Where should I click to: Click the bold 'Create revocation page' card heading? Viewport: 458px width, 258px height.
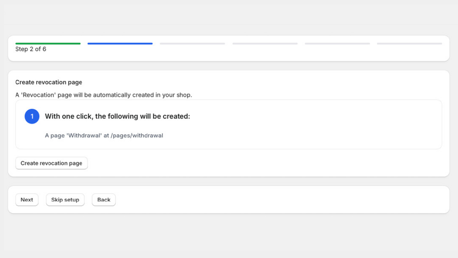click(49, 82)
